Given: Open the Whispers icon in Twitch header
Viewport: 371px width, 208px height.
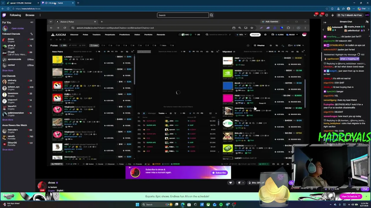Looking at the screenshot, I should point(327,15).
